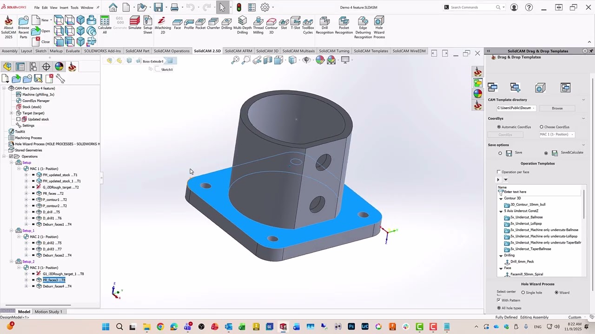Image resolution: width=595 pixels, height=334 pixels.
Task: Open About SolidCAM 2025
Action: point(8,28)
